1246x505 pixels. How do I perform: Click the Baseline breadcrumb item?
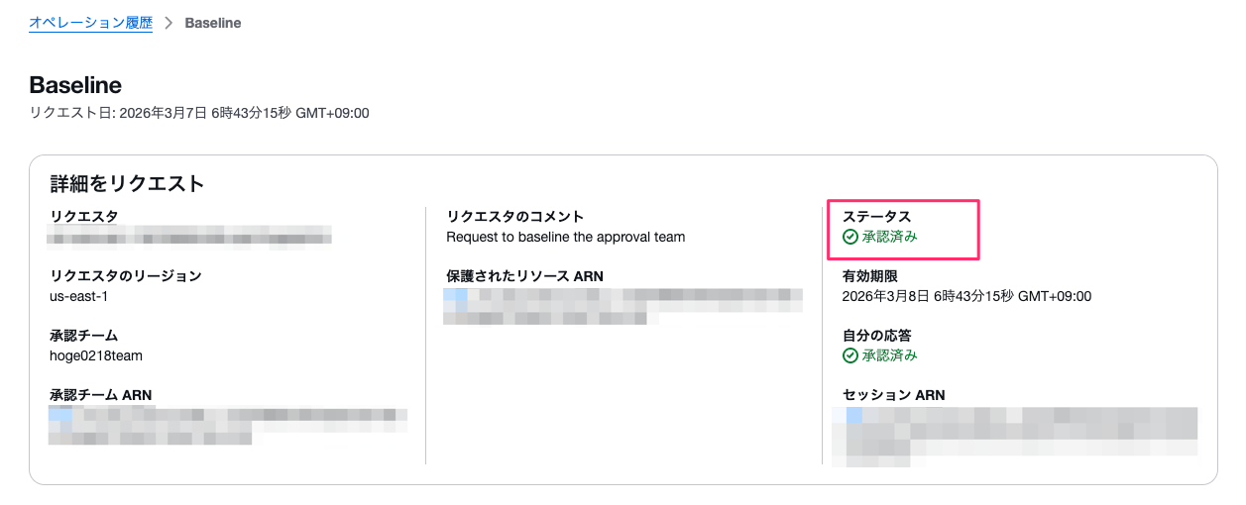point(212,22)
